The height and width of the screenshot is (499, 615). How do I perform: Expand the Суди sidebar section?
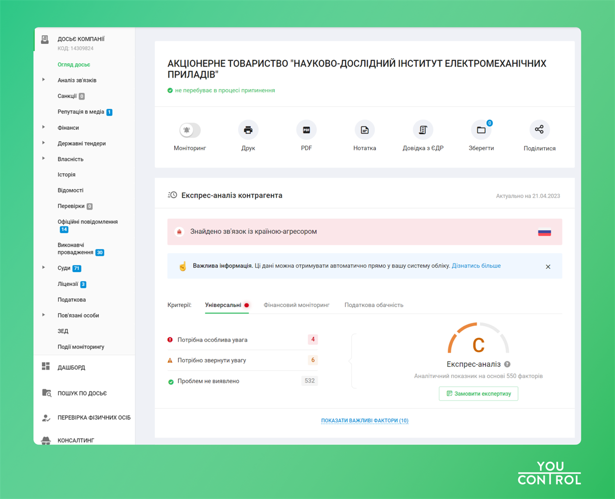click(44, 268)
